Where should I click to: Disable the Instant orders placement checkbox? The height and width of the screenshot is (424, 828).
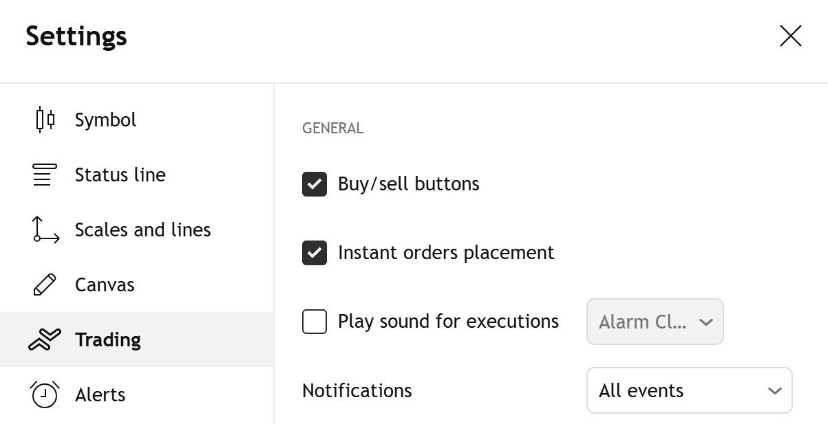point(315,253)
